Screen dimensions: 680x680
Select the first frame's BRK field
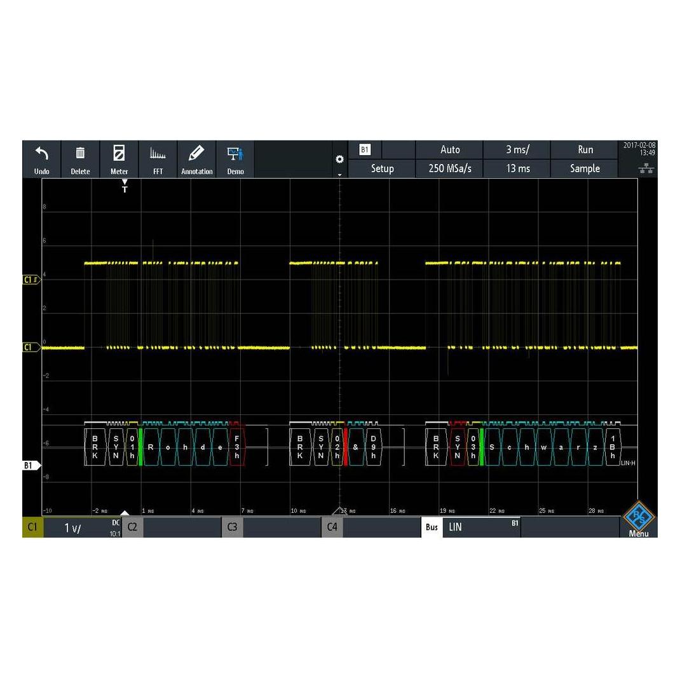(x=95, y=447)
